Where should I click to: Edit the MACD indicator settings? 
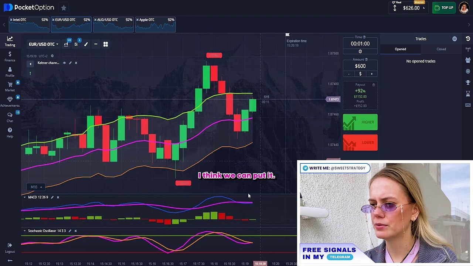(52, 197)
